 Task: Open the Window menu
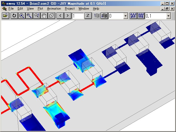(84, 9)
